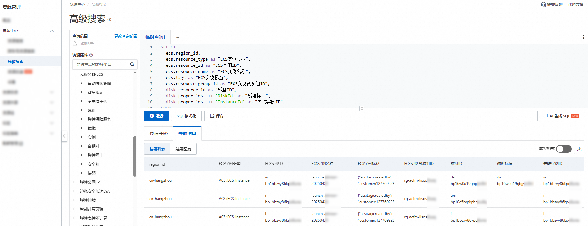Image resolution: width=588 pixels, height=226 pixels.
Task: Click the 关联实例ID column header
Action: coord(553,164)
